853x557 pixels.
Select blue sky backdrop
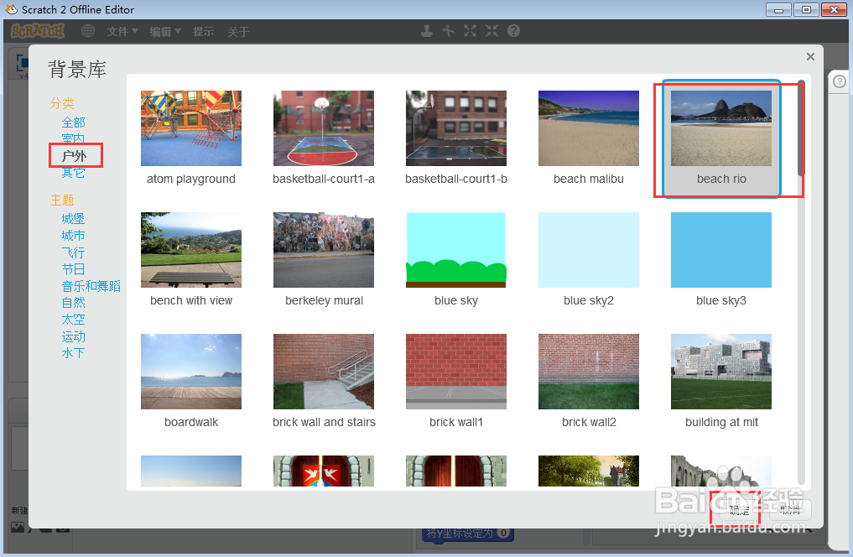pyautogui.click(x=456, y=260)
